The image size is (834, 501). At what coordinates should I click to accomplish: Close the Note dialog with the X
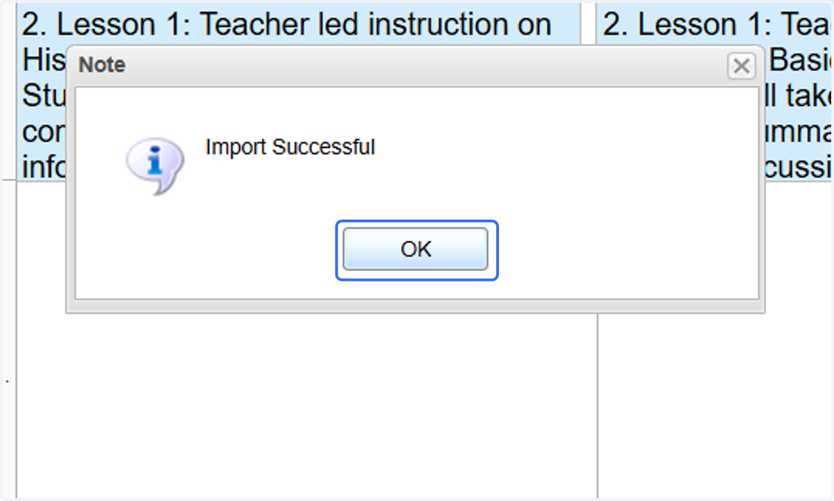click(742, 66)
